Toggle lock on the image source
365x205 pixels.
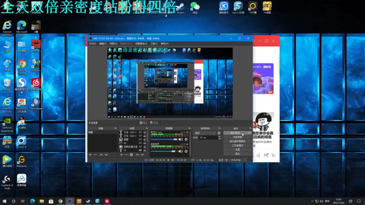point(145,139)
